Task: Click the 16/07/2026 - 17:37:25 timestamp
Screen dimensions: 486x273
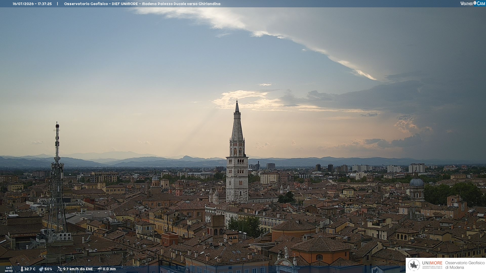Action: pos(32,4)
